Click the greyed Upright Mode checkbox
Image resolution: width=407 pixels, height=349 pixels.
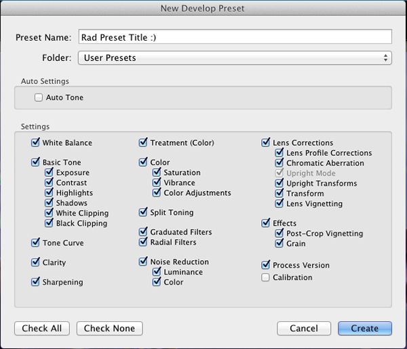coord(279,173)
